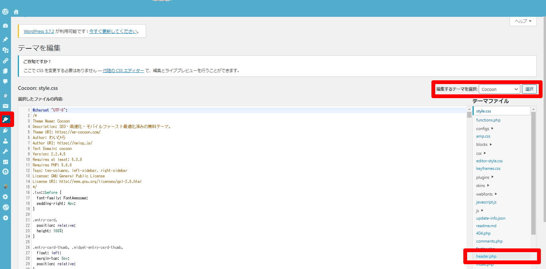Open the WordPress 5.7.2 link
This screenshot has height=269, width=546.
point(39,31)
